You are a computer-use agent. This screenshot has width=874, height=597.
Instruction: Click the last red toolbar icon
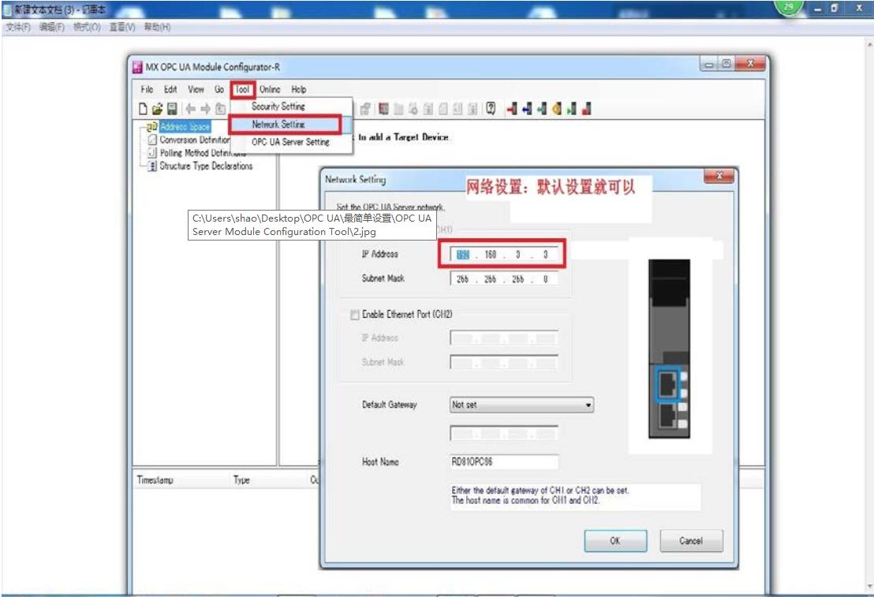coord(586,109)
